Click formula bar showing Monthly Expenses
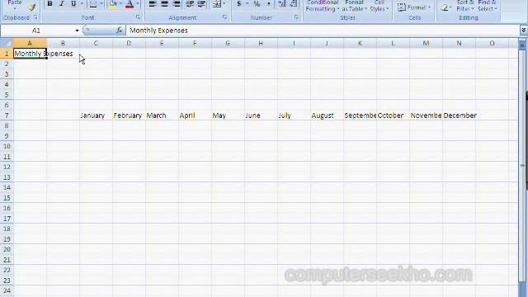Image resolution: width=528 pixels, height=297 pixels. click(323, 31)
